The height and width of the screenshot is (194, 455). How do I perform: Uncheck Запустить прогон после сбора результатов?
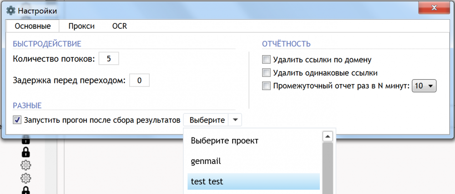coord(17,120)
